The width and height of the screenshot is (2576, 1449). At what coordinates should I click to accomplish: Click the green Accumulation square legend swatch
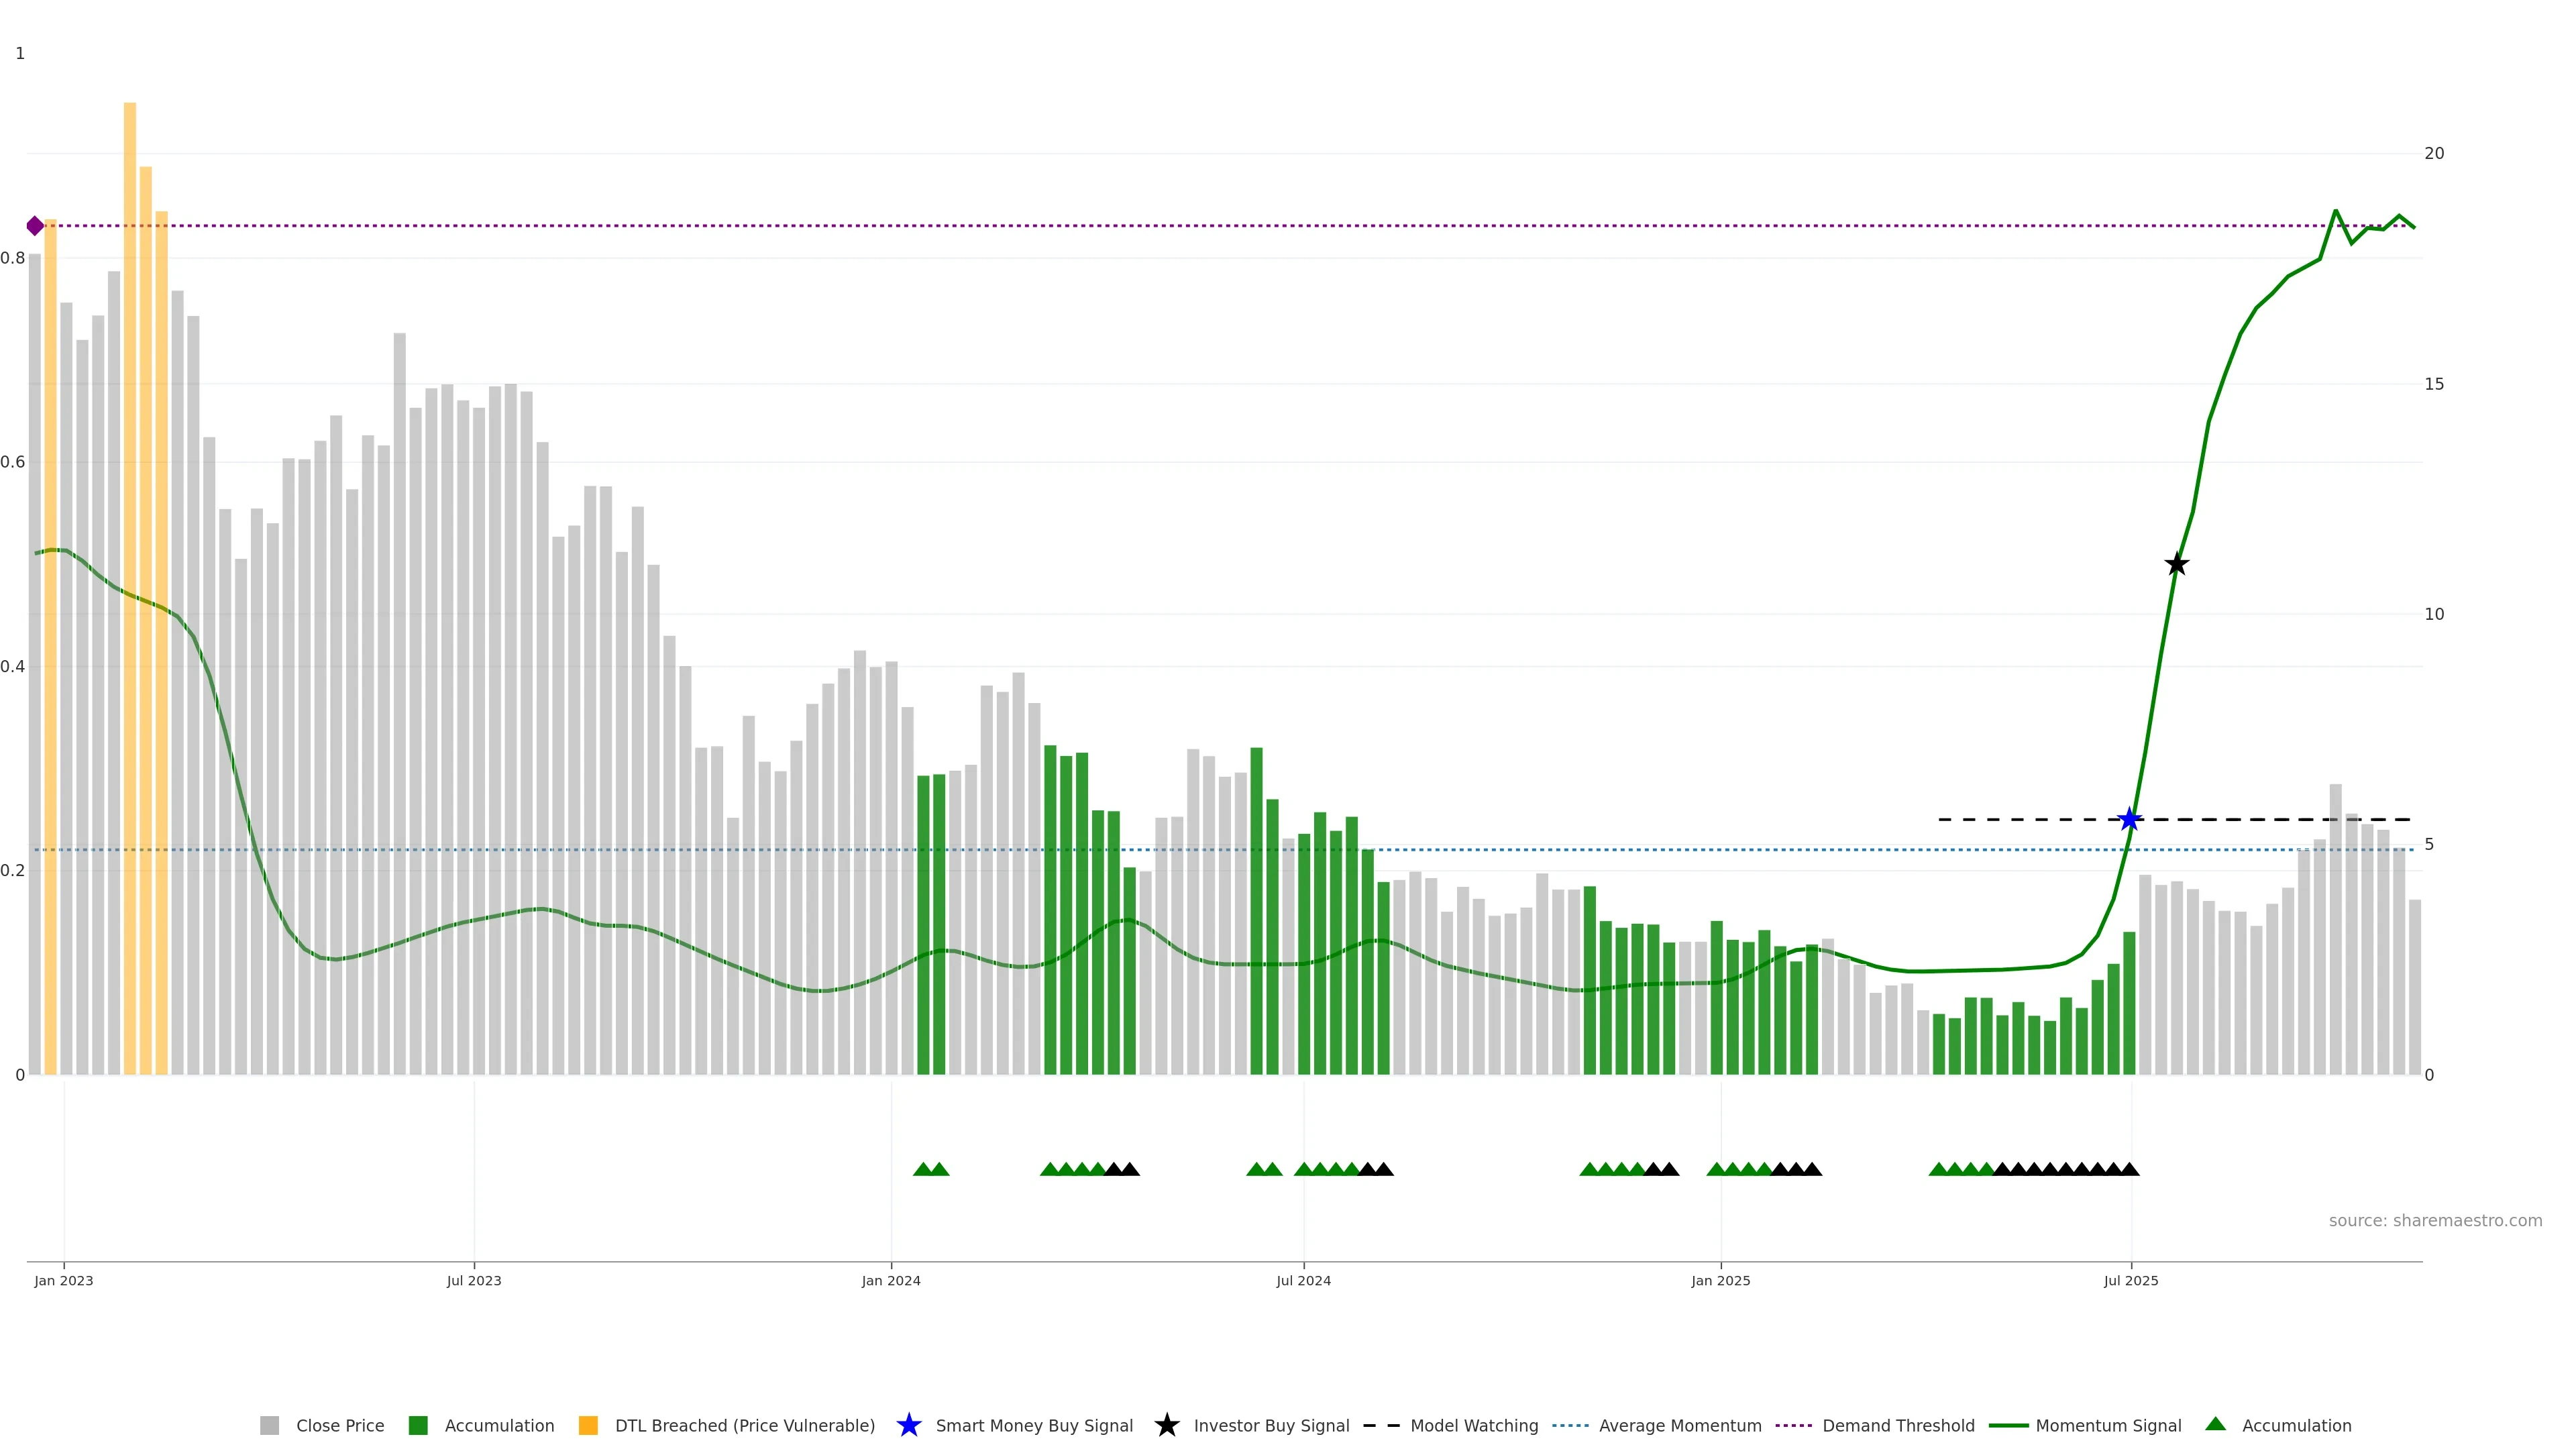click(x=418, y=1425)
